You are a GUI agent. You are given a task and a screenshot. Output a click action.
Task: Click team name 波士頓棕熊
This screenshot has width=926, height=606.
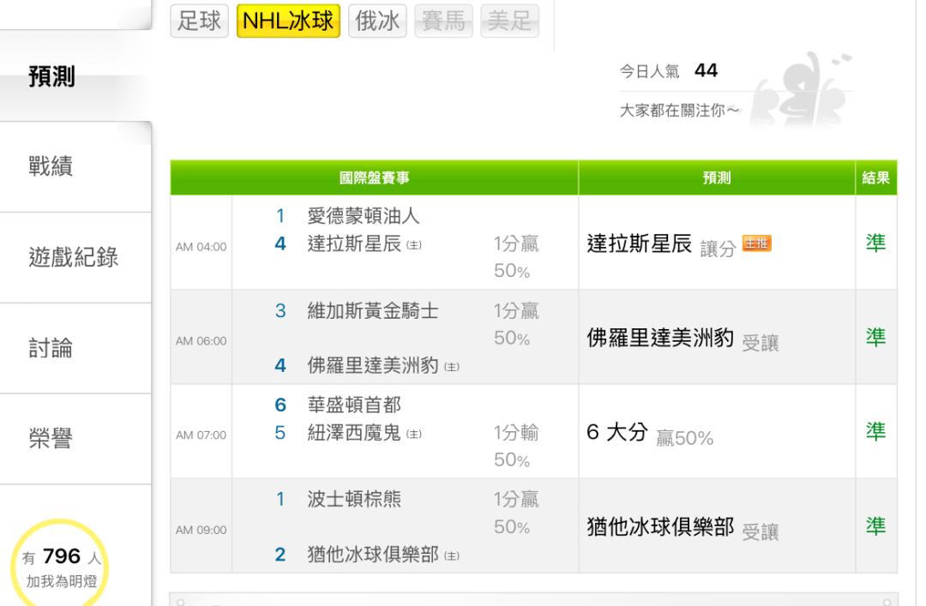point(354,500)
